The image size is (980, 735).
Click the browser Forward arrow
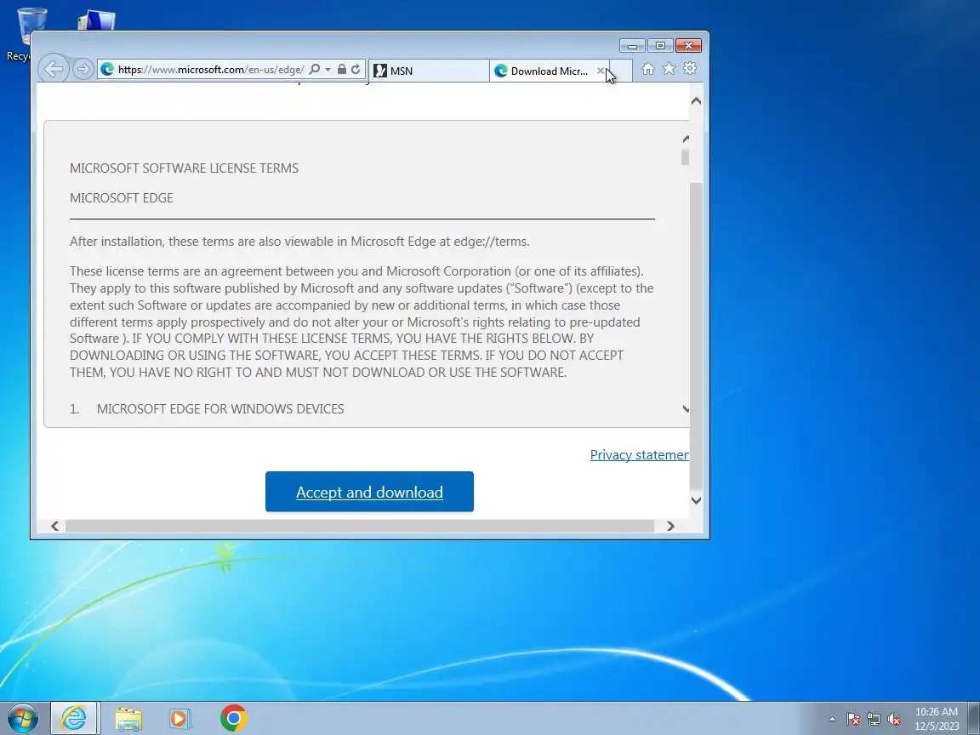(x=83, y=69)
